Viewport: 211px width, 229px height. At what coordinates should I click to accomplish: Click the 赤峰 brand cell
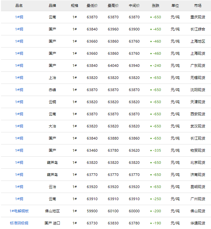(x=52, y=90)
